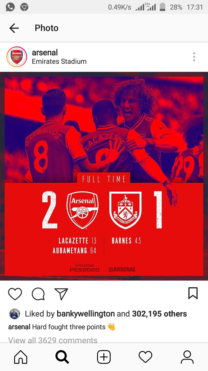Save post with bookmark icon
The width and height of the screenshot is (208, 371).
click(193, 293)
